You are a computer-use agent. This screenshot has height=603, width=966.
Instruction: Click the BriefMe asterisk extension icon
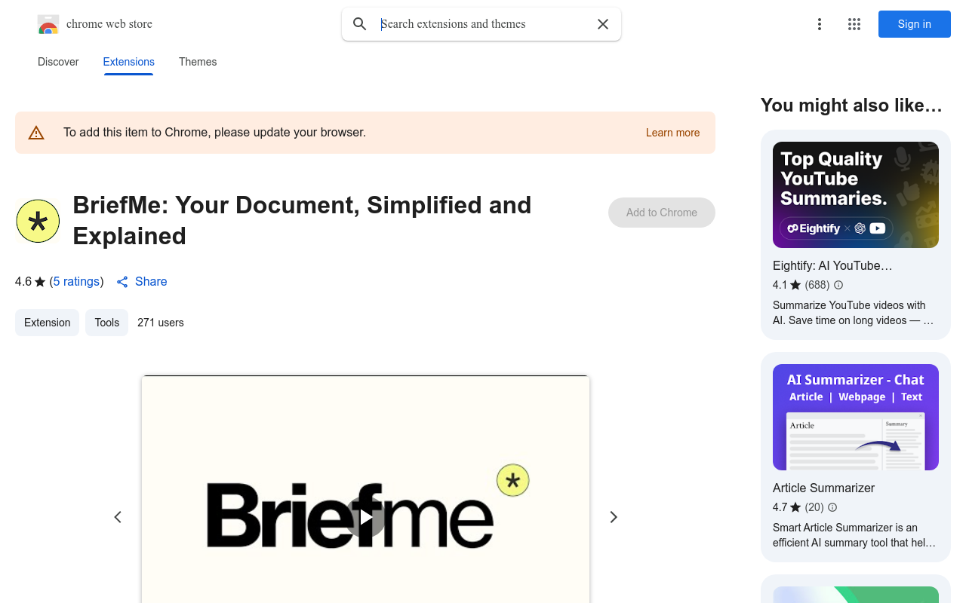38,221
